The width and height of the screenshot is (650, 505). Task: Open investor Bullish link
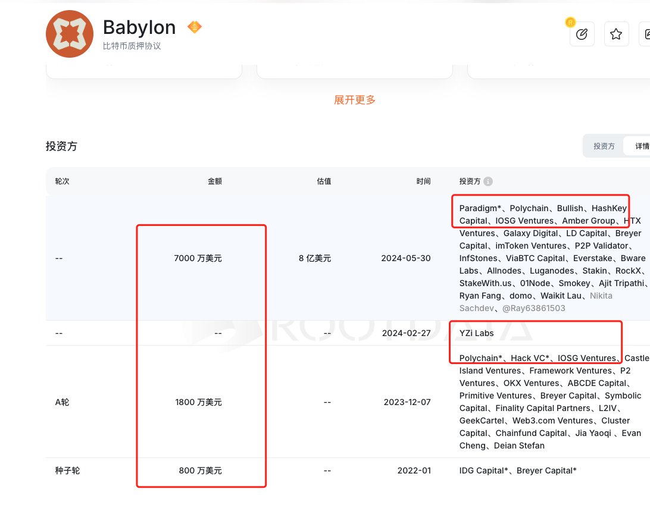coord(570,208)
